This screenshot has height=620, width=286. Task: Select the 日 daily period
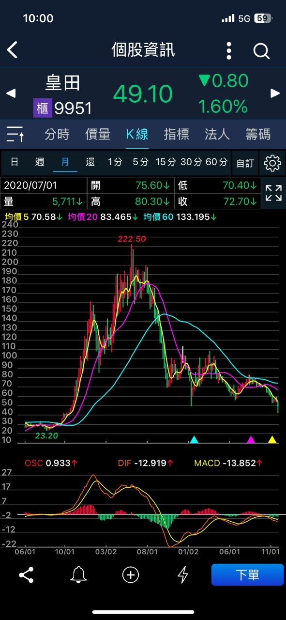click(15, 162)
